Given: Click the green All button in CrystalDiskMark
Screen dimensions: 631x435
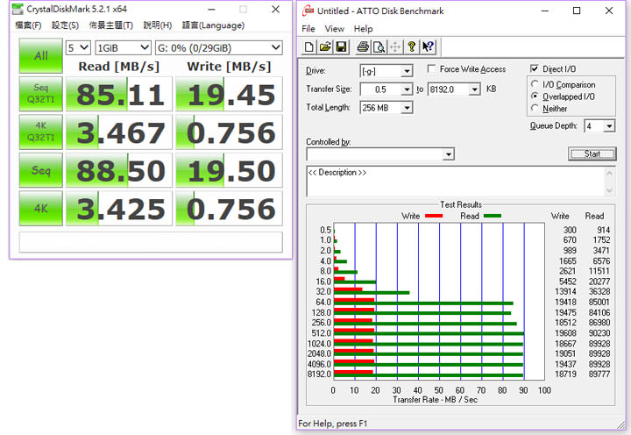Looking at the screenshot, I should click(41, 56).
